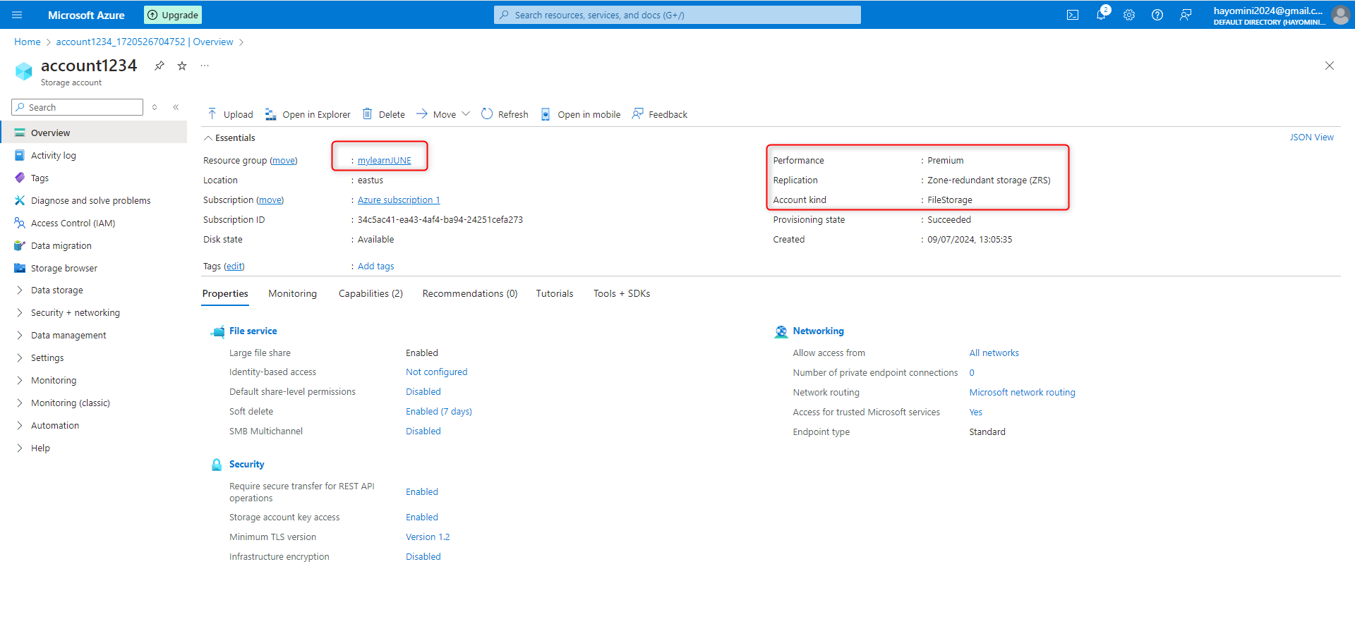Image resolution: width=1355 pixels, height=643 pixels.
Task: Switch to the Monitoring tab
Action: click(x=292, y=294)
